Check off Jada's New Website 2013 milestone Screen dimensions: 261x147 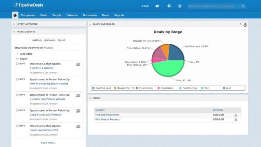point(18,126)
